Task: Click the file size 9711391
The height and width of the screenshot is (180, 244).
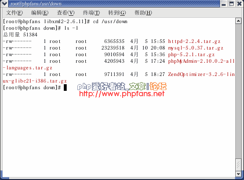Action: [114, 74]
